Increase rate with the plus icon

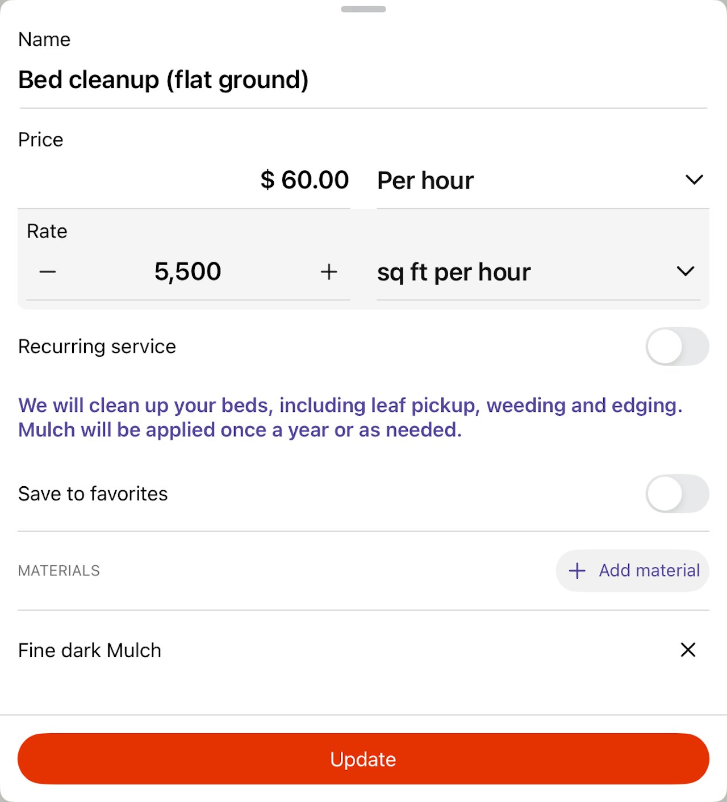tap(329, 272)
